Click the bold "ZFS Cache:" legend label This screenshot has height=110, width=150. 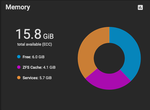(32, 67)
